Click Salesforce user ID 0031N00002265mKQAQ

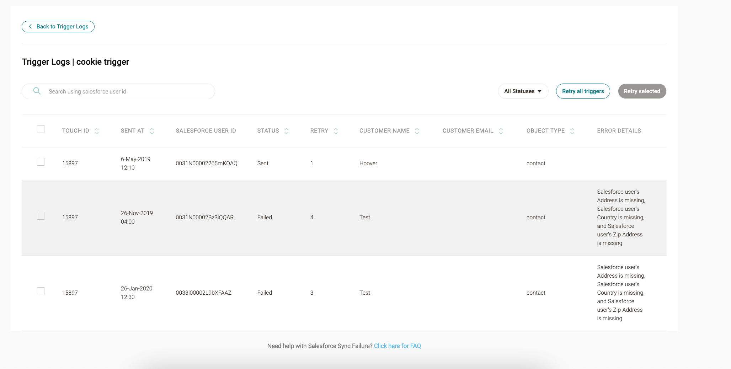(206, 164)
